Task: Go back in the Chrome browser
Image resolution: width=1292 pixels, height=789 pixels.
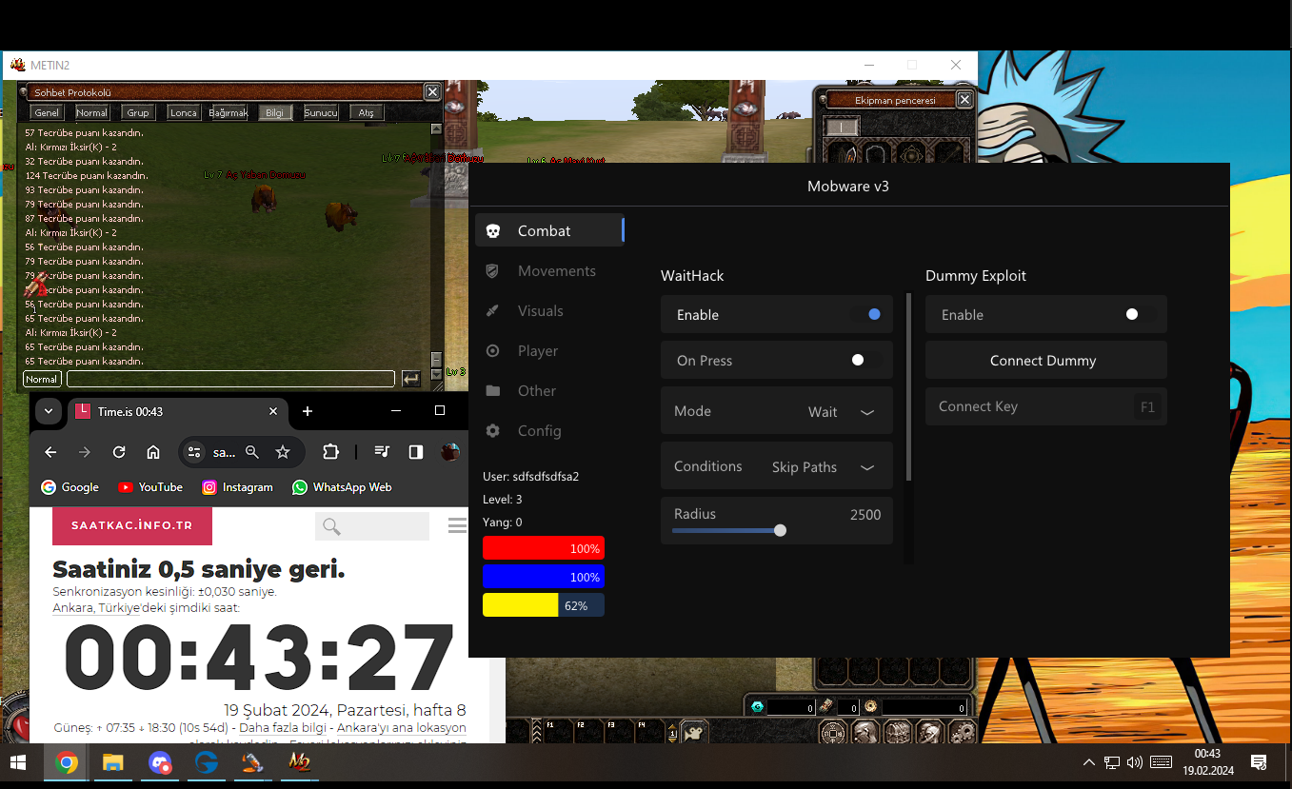Action: [x=51, y=452]
